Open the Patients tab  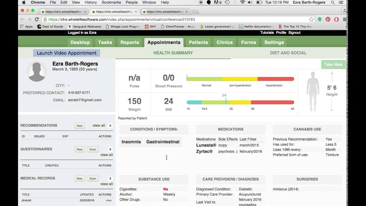[x=198, y=42]
